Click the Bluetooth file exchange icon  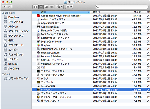click(x=38, y=30)
